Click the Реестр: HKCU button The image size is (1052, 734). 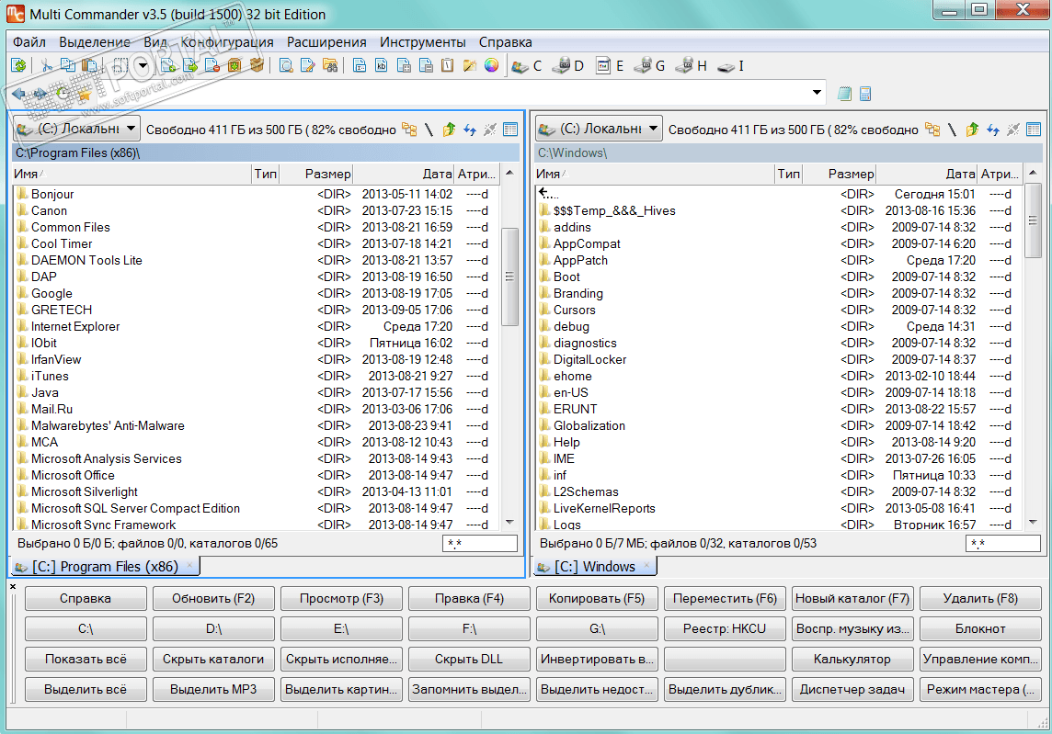click(x=725, y=628)
